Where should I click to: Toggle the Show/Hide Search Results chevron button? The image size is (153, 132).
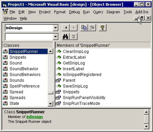pos(73,37)
